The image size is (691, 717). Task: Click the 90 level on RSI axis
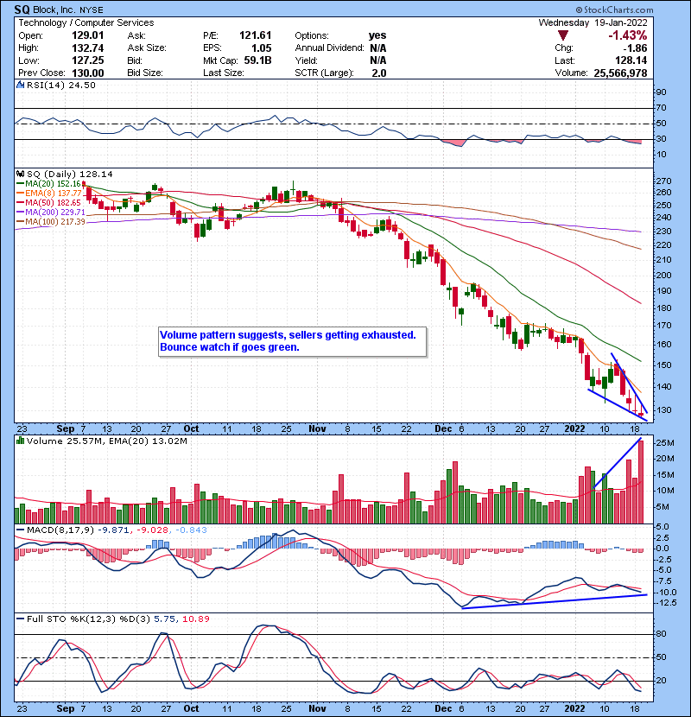click(662, 92)
